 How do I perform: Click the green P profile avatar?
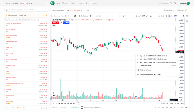point(188,3)
